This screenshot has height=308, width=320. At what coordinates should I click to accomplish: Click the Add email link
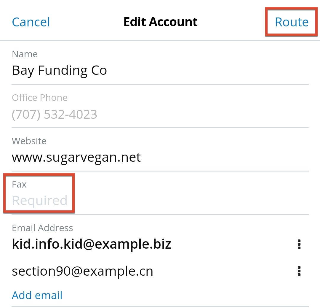tap(37, 295)
